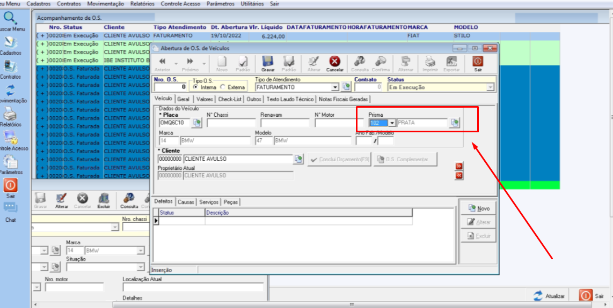Open the Tipo de Atendimento dropdown
The width and height of the screenshot is (613, 308).
[334, 87]
